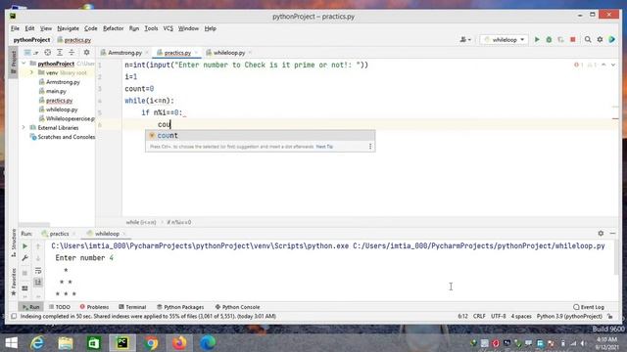Open the File menu

click(x=15, y=28)
